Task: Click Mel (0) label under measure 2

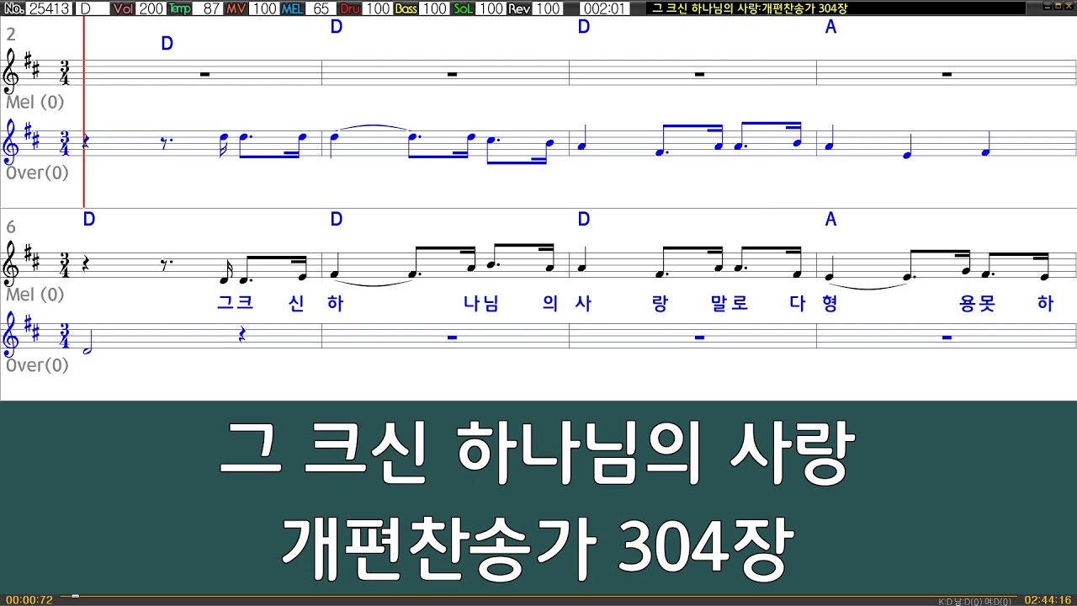Action: (34, 103)
